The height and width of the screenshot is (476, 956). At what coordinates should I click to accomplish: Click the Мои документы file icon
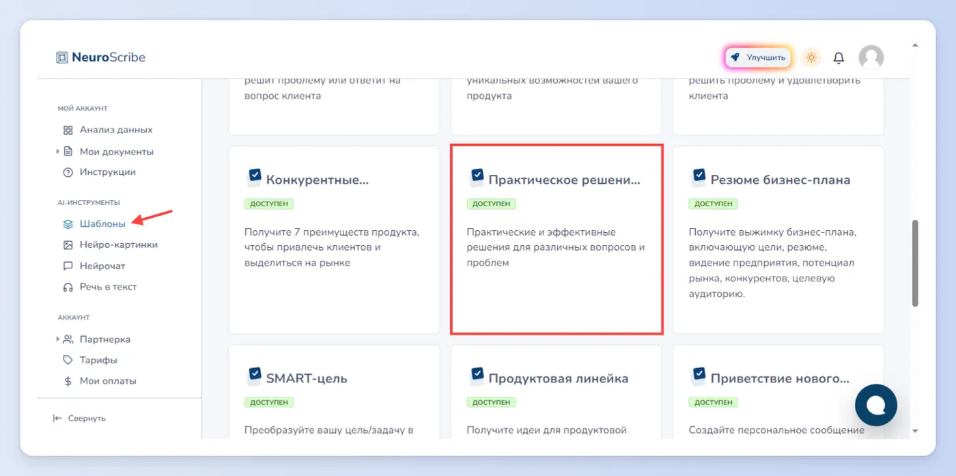click(68, 152)
